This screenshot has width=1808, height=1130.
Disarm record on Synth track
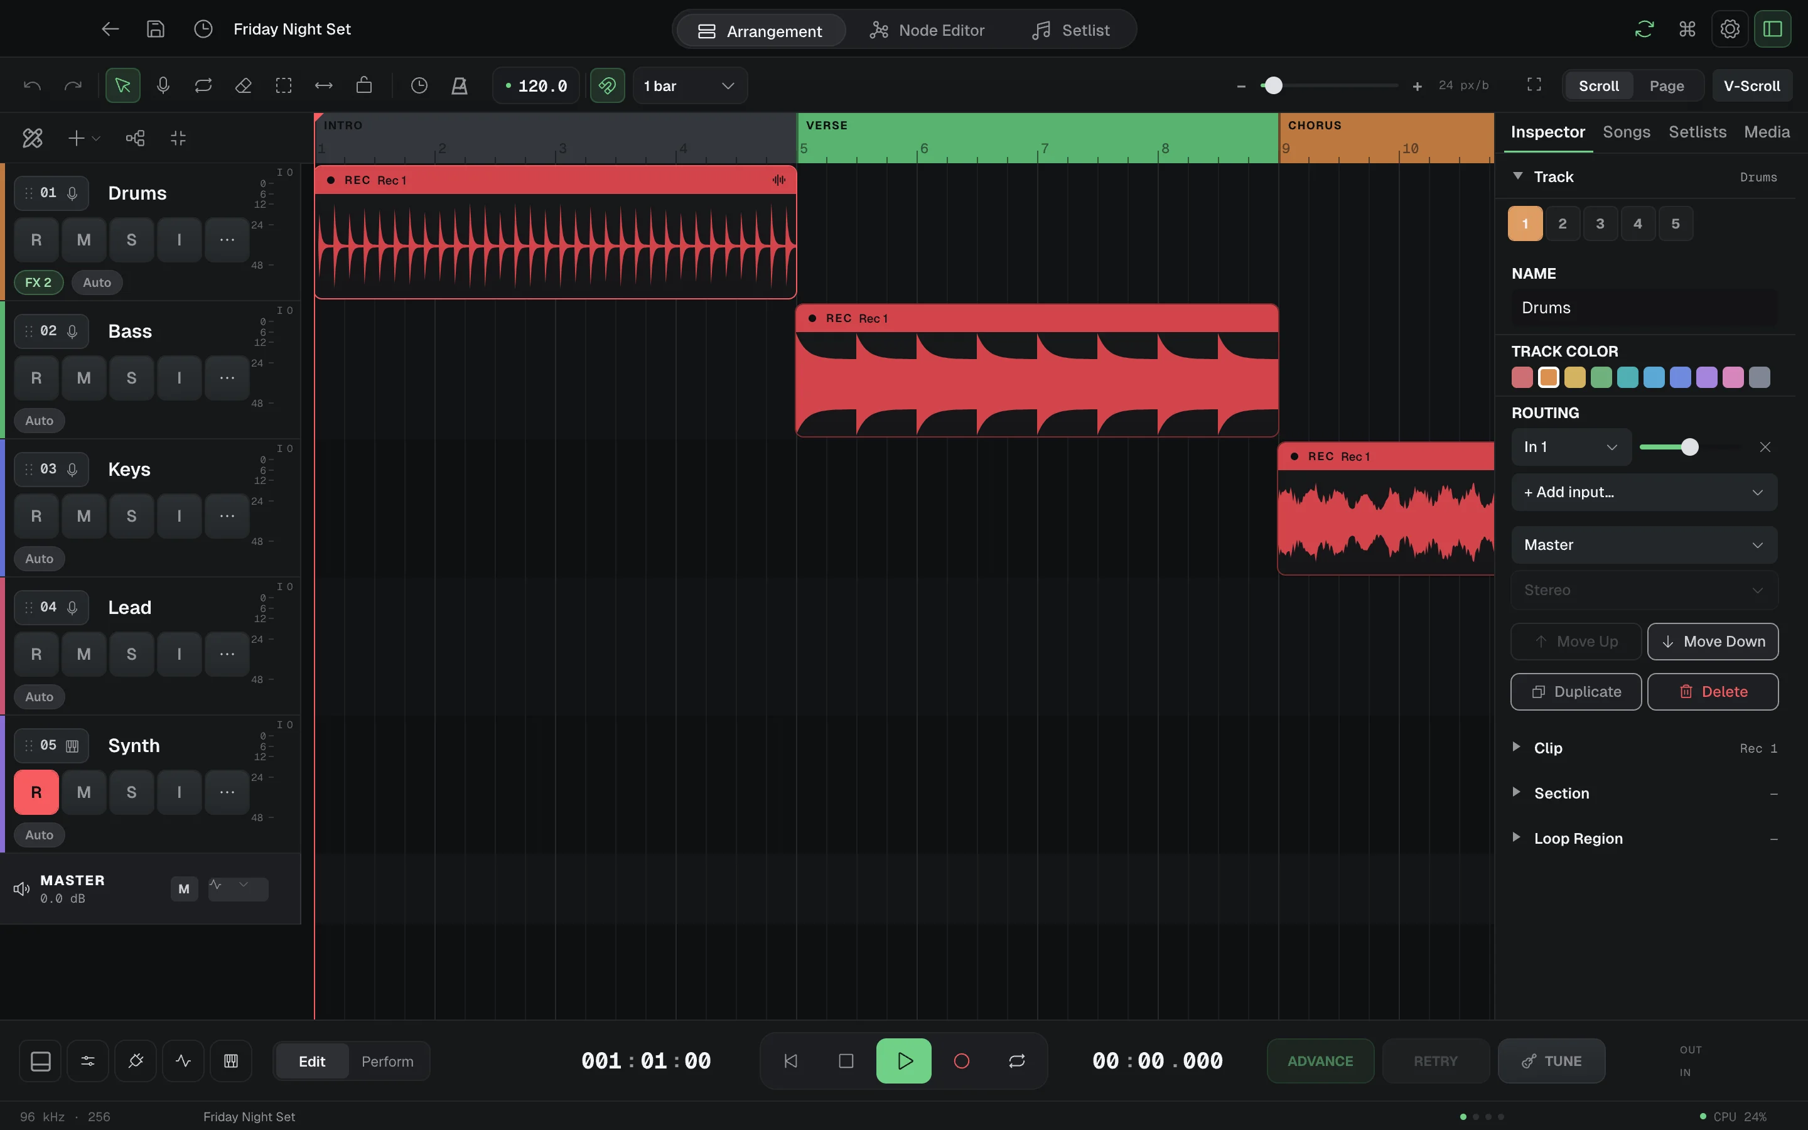click(36, 792)
